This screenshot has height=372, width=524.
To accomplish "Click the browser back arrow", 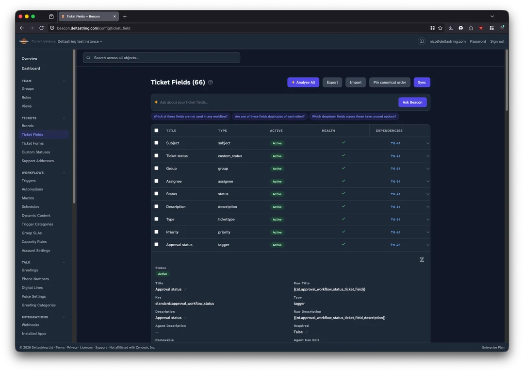I will tap(22, 28).
